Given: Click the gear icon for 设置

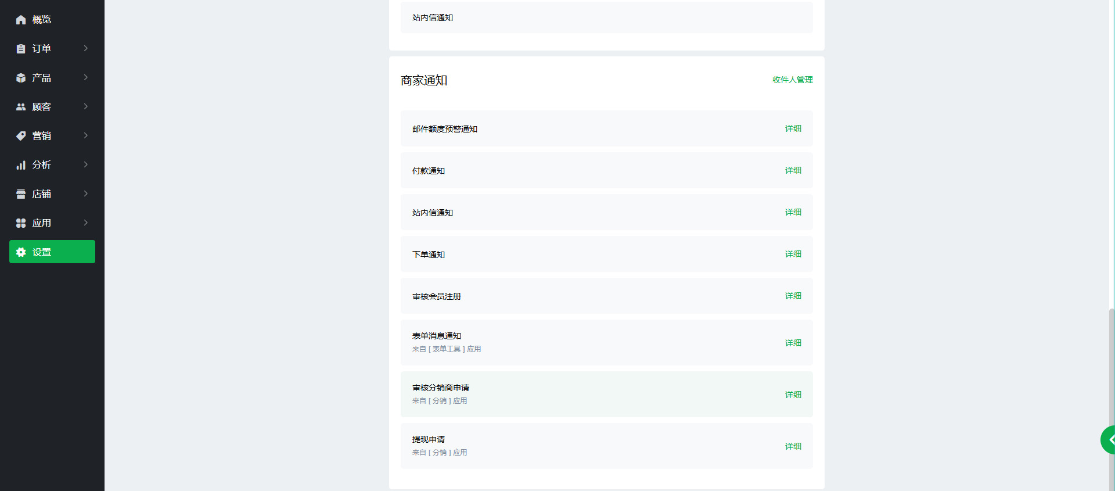Looking at the screenshot, I should pos(21,252).
